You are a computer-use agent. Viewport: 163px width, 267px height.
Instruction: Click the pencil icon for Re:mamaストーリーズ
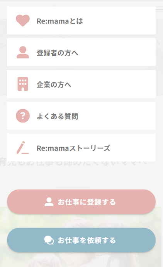[23, 148]
